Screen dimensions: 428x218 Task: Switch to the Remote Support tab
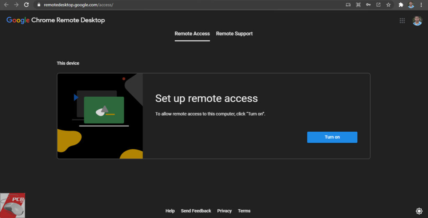[x=234, y=34]
